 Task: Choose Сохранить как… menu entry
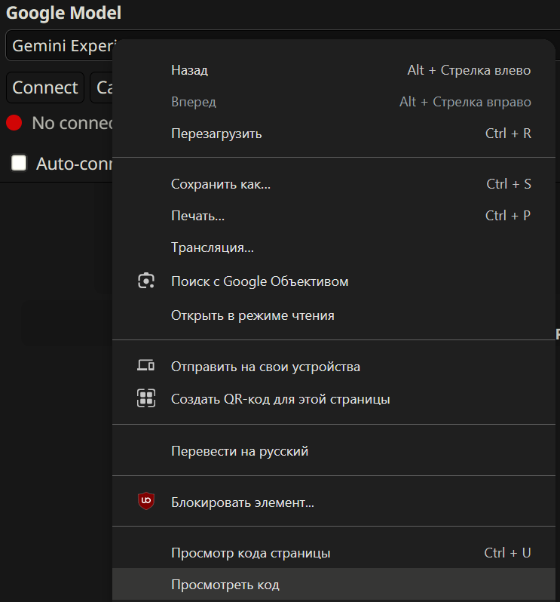coord(334,184)
